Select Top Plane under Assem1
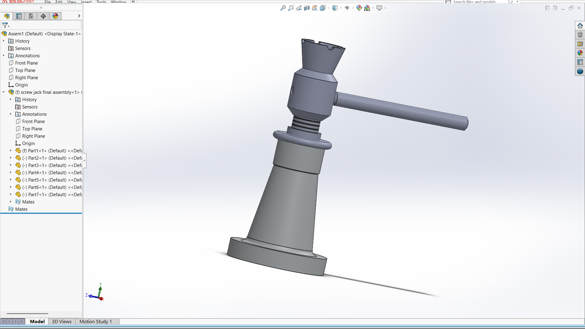Screen dimensions: 585x329 click(25, 70)
